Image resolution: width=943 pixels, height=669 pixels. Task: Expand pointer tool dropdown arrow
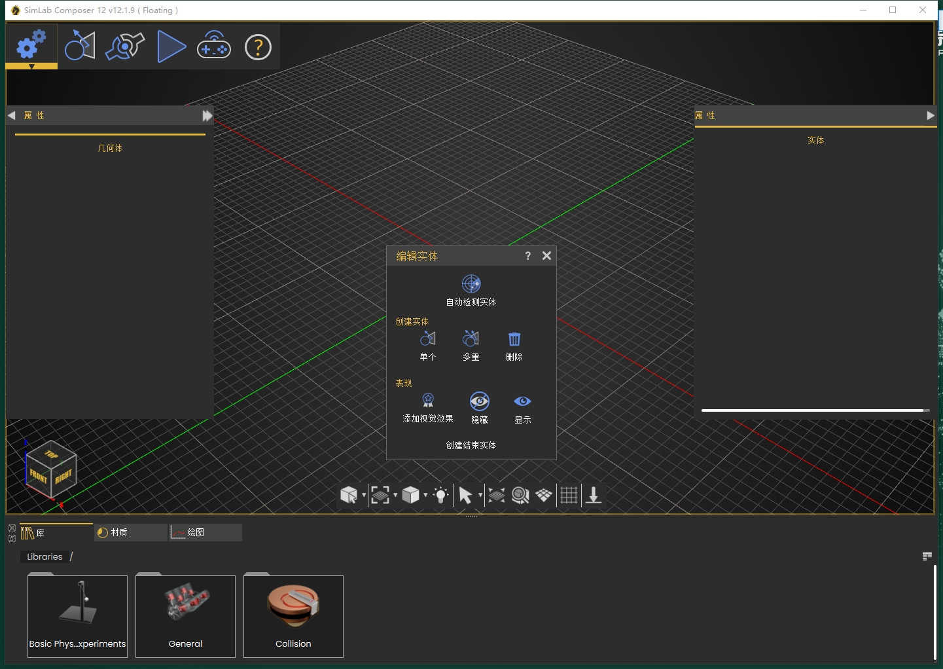(x=480, y=496)
